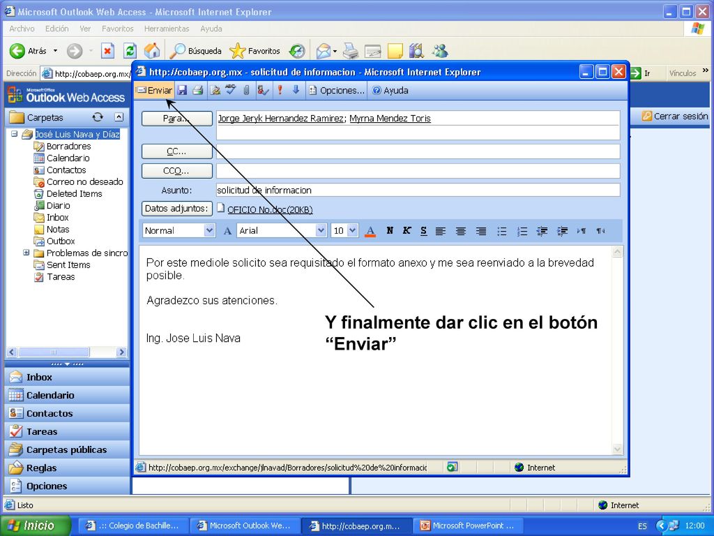This screenshot has height=536, width=714.
Task: Save the draft with the floppy disk icon
Action: (182, 90)
